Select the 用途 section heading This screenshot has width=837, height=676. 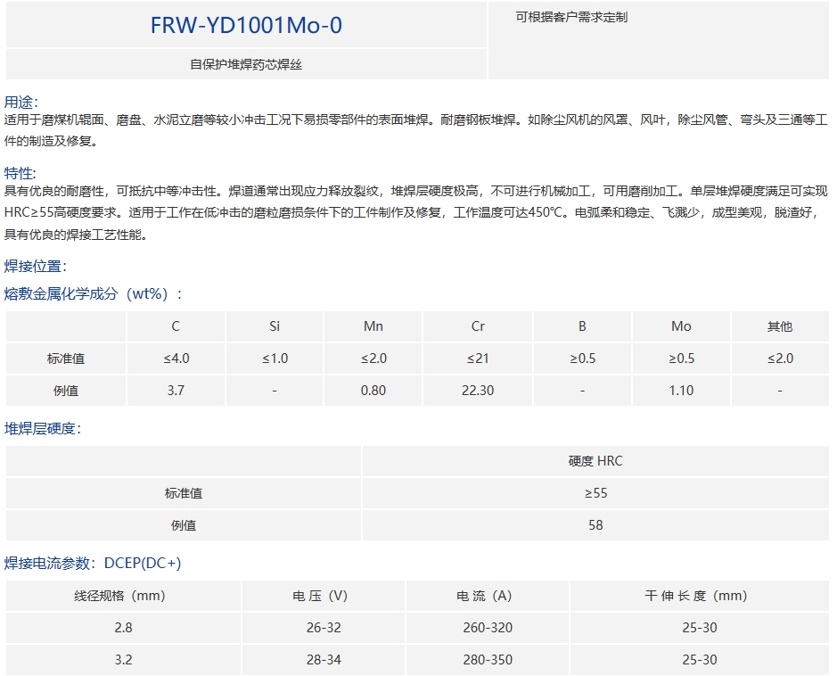(x=21, y=102)
